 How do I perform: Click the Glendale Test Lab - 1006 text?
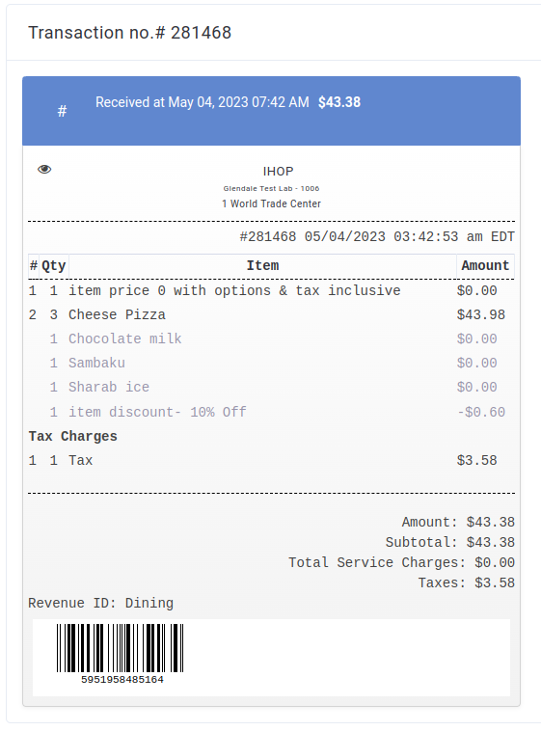point(271,189)
